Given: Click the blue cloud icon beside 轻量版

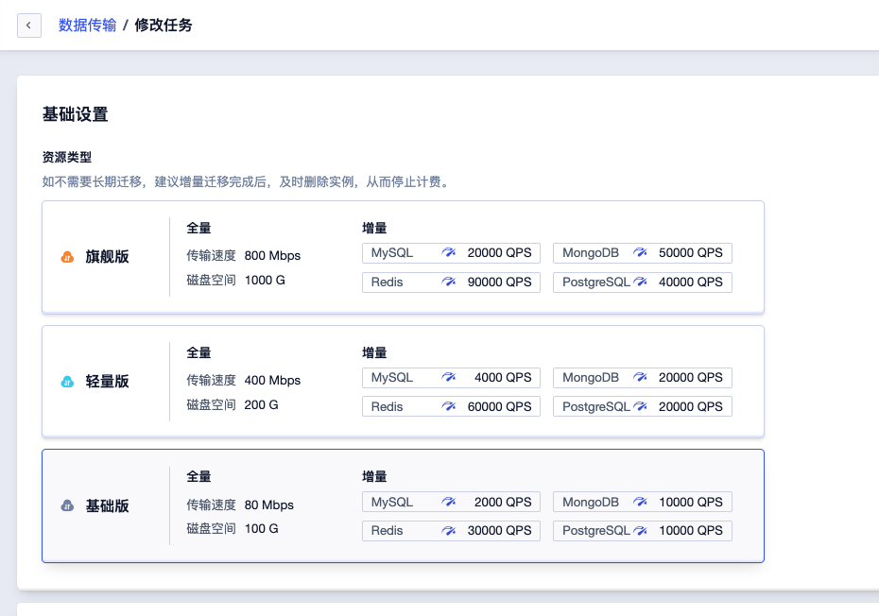Looking at the screenshot, I should click(x=66, y=381).
